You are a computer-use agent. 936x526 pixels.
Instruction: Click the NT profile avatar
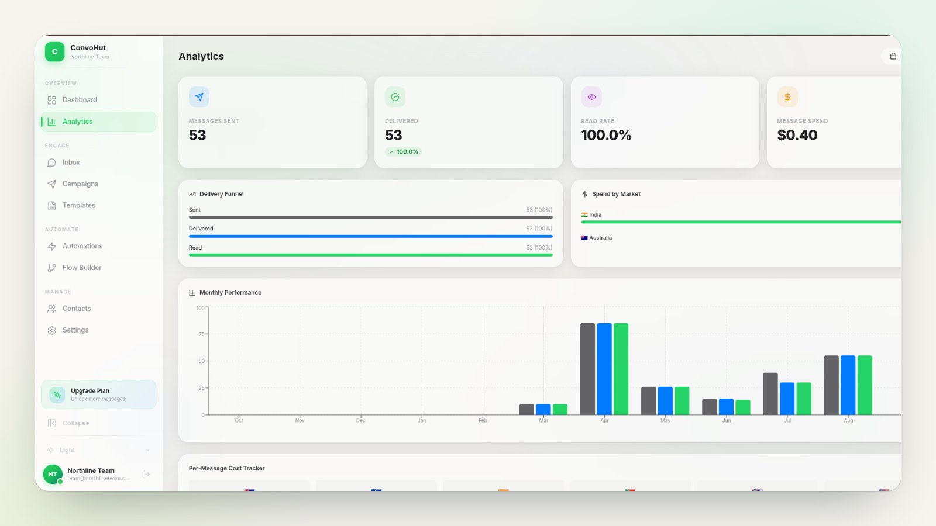coord(53,474)
